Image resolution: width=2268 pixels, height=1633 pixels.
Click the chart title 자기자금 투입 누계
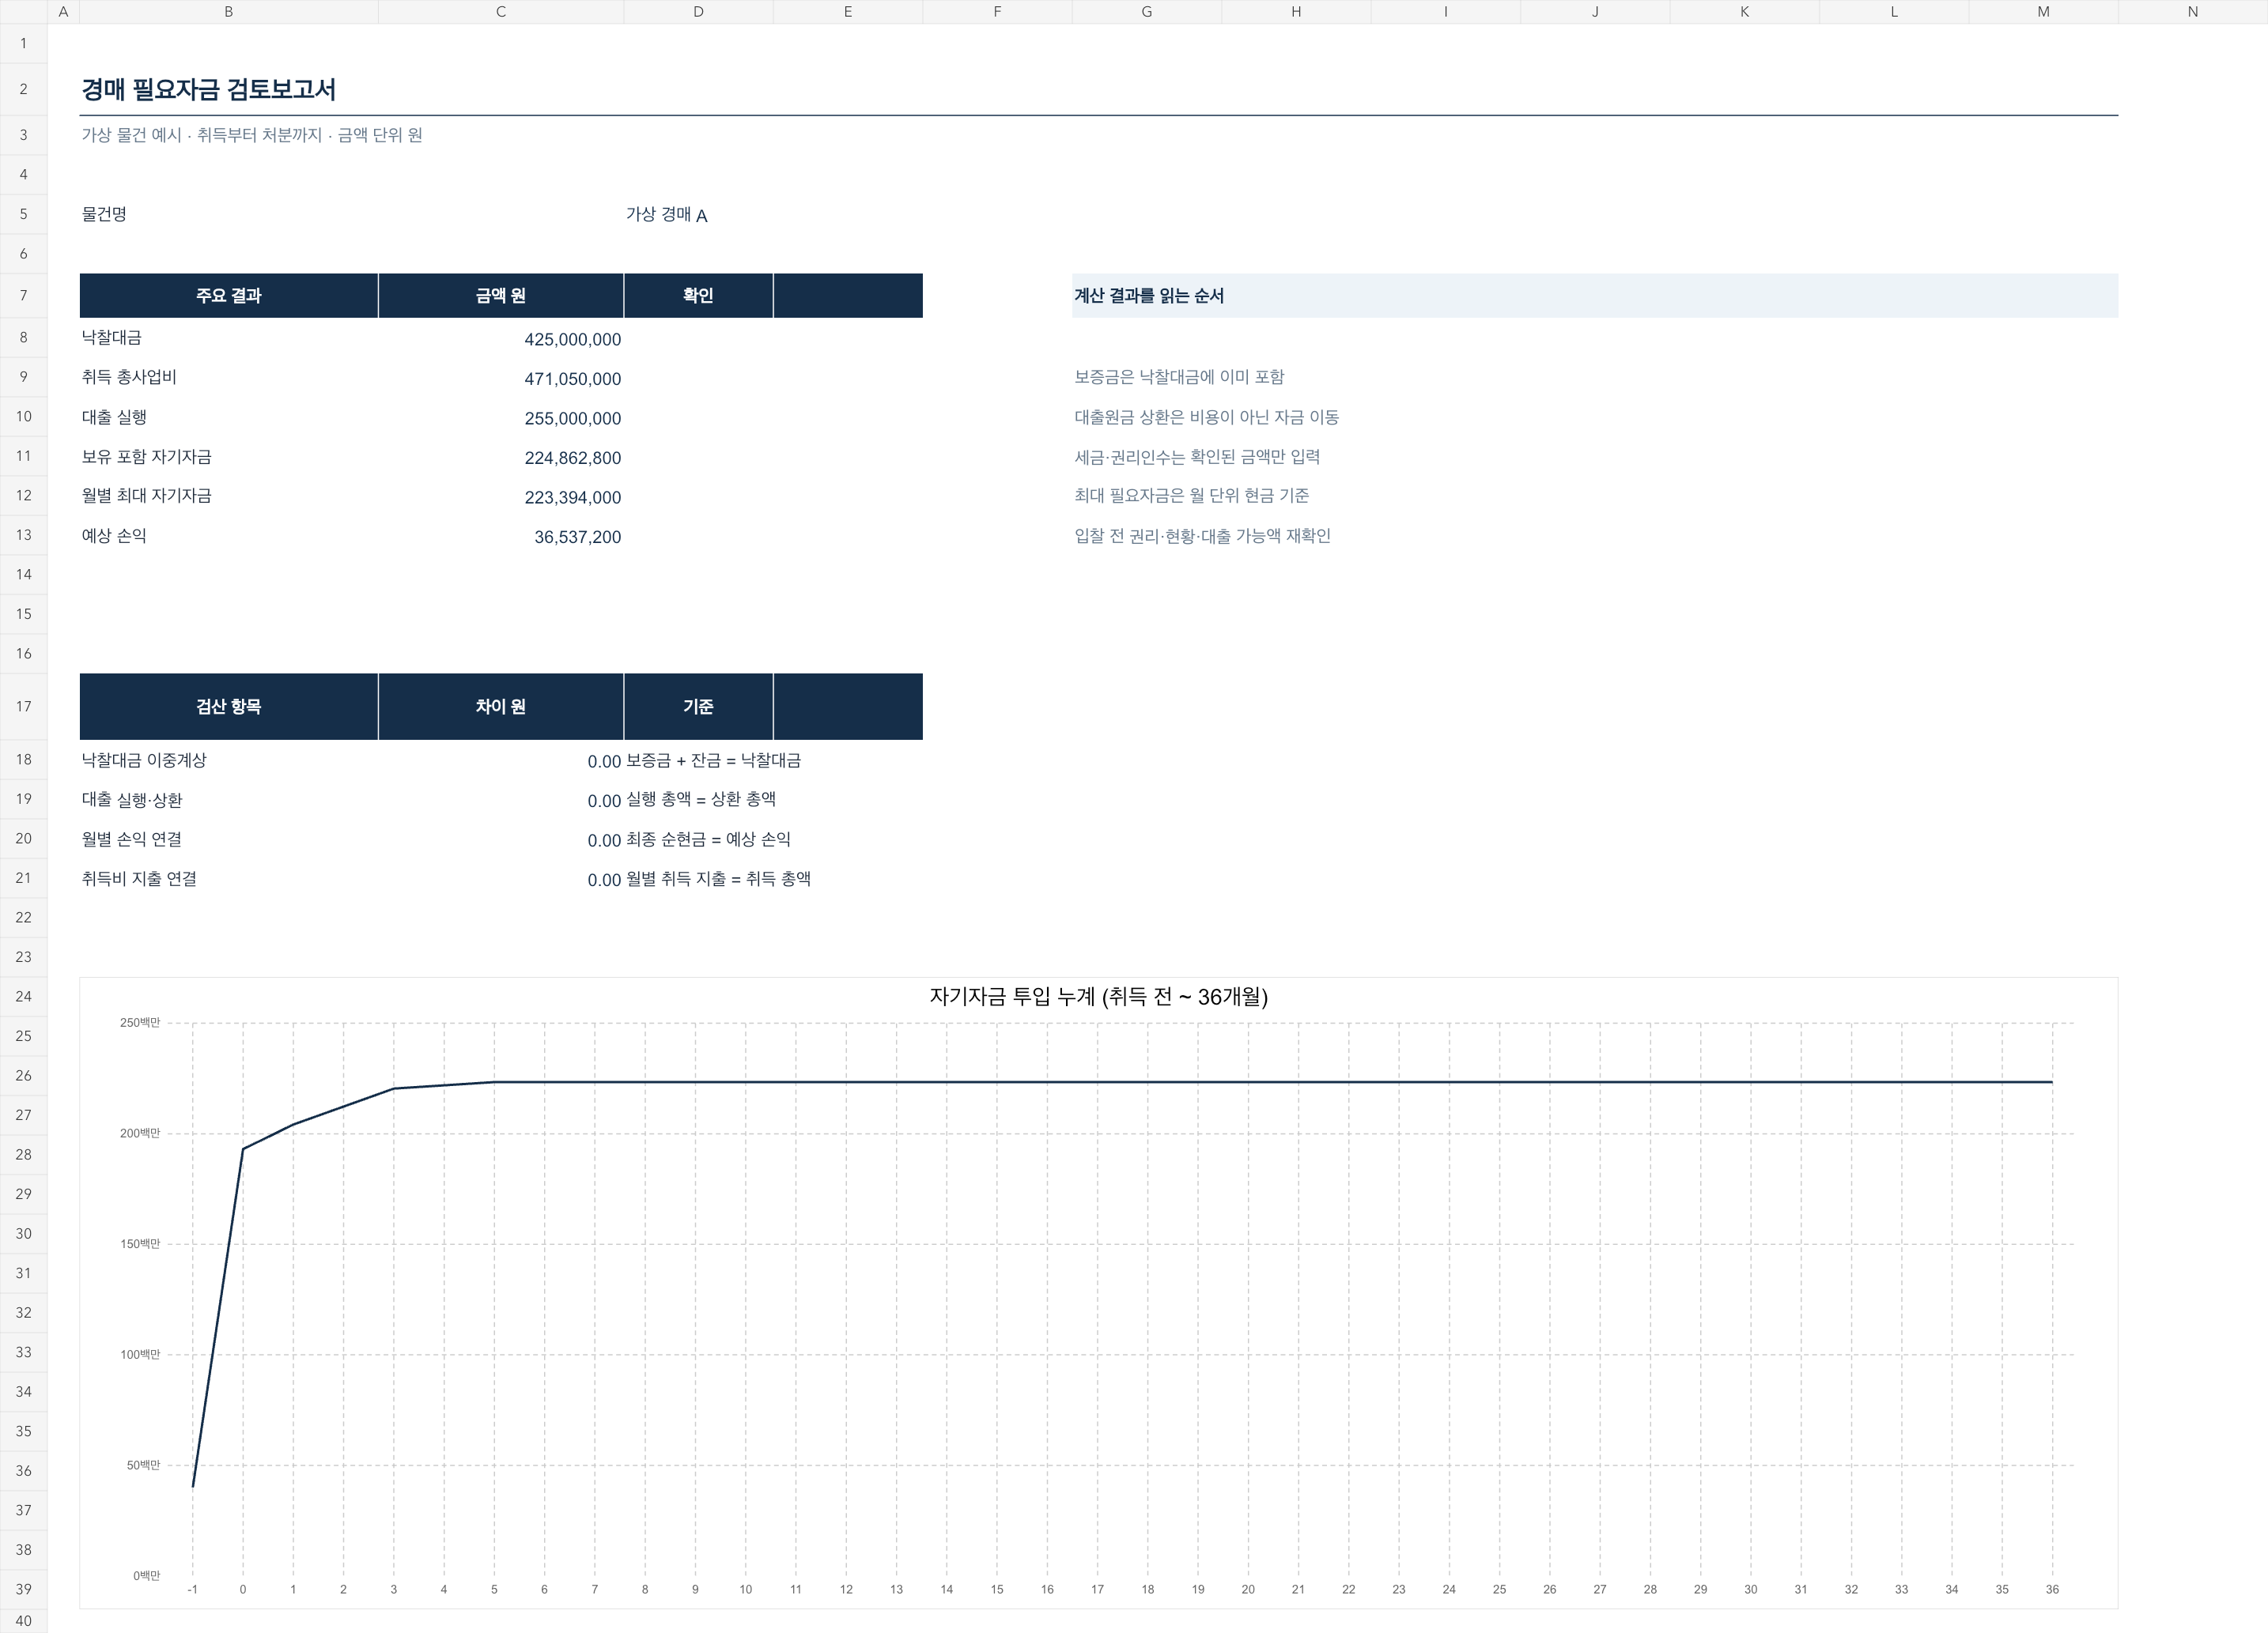click(1098, 997)
